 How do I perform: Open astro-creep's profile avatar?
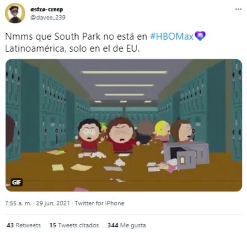pos(15,13)
